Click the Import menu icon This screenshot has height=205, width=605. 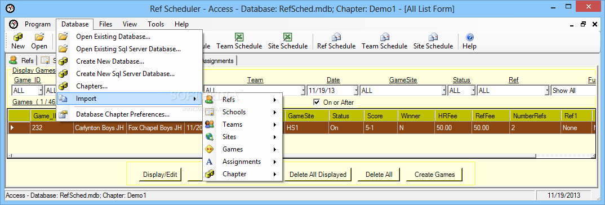click(x=63, y=99)
